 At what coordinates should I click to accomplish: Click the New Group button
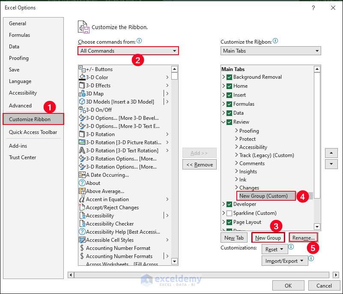(x=268, y=238)
